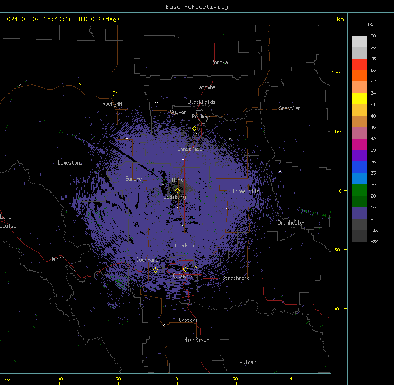394x385 pixels.
Task: Pick the magenta 39-42 dBZ legend swatch
Action: click(359, 144)
